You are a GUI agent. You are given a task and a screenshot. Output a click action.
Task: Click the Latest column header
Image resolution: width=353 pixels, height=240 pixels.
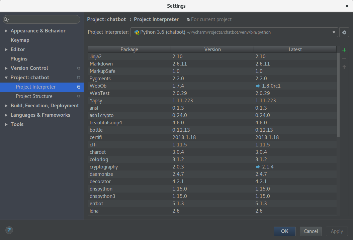coord(295,49)
